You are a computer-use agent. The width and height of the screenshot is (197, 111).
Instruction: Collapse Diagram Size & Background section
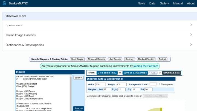pos(174,79)
